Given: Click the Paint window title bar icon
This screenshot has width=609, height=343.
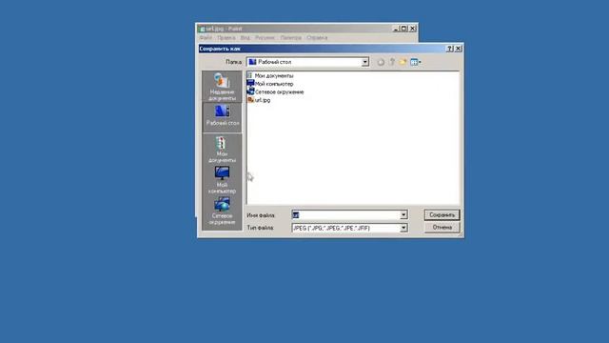Looking at the screenshot, I should pos(202,29).
